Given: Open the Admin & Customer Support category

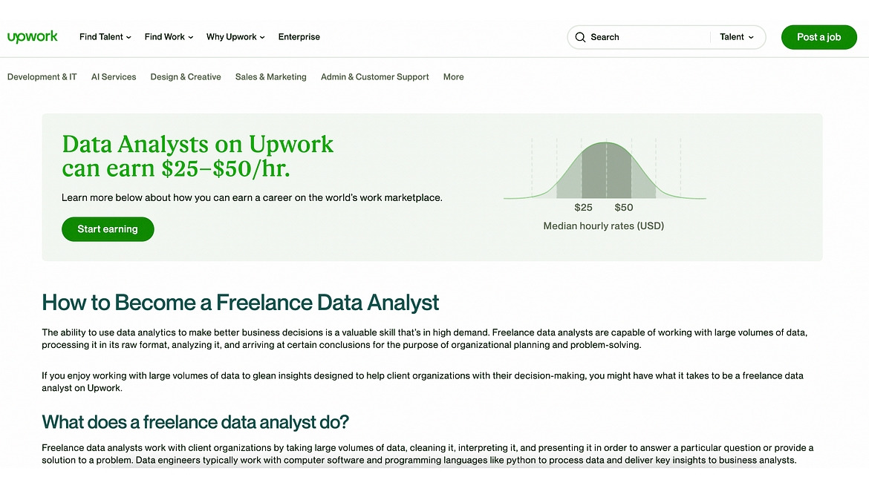Looking at the screenshot, I should pos(374,77).
